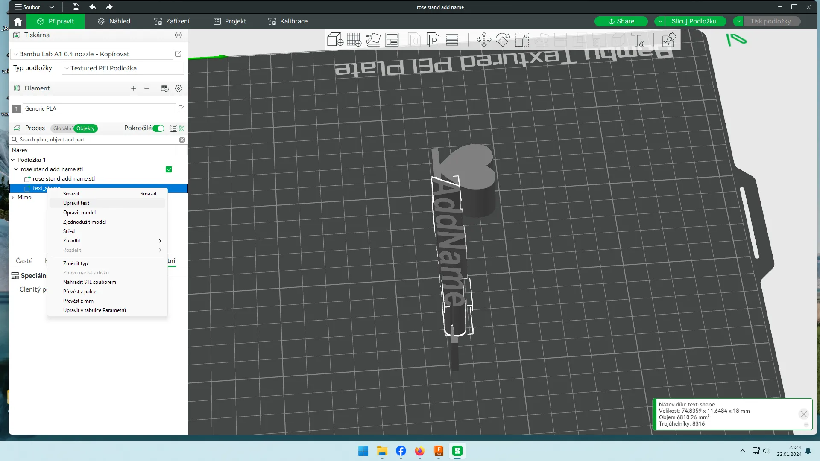The height and width of the screenshot is (461, 820).
Task: Choose Převést z palce menu entry
Action: tap(107, 292)
